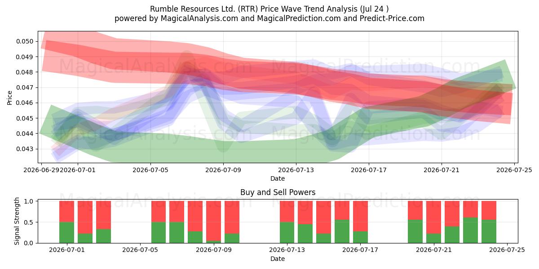The image size is (539, 269).
Task: Click the red sell bar for 2026-07-21
Action: point(433,217)
